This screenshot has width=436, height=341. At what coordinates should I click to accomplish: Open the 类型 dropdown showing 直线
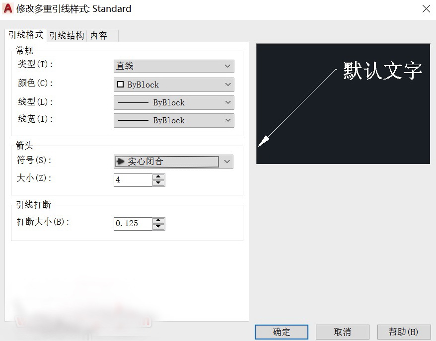point(174,66)
